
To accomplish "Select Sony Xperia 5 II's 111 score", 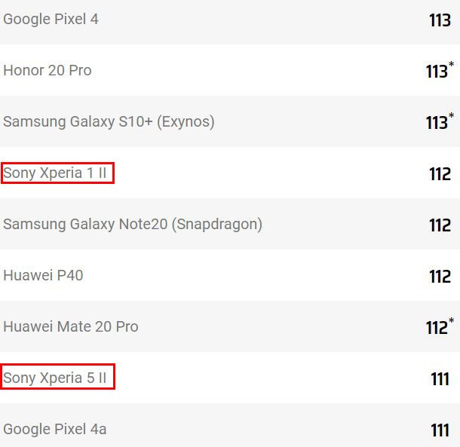I will [x=440, y=379].
